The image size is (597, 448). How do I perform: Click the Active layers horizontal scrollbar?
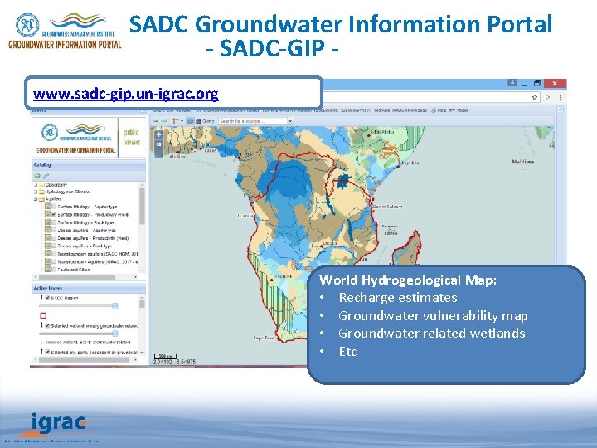coord(85,359)
